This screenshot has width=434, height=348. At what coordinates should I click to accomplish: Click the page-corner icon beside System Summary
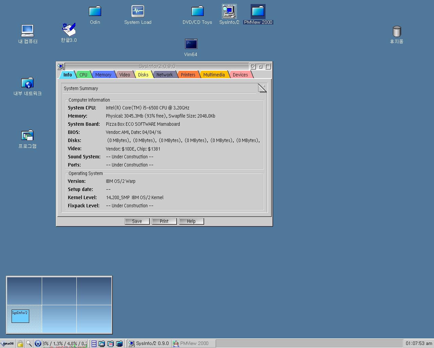click(x=262, y=88)
